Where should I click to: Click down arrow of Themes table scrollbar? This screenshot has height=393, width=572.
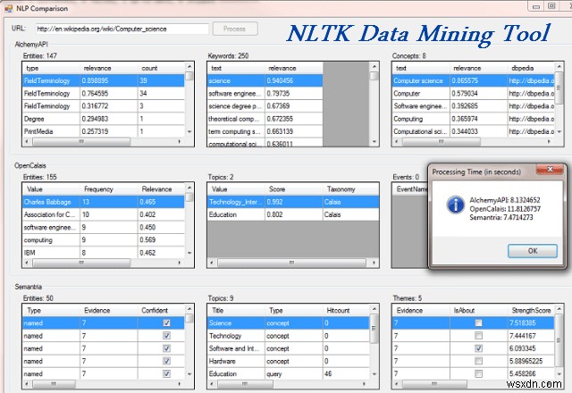(559, 374)
